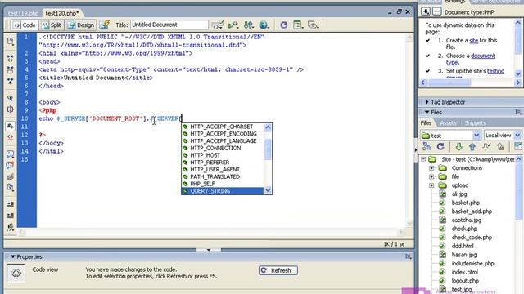This screenshot has width=524, height=294.
Task: Select logout.php in Files panel
Action: 465,281
